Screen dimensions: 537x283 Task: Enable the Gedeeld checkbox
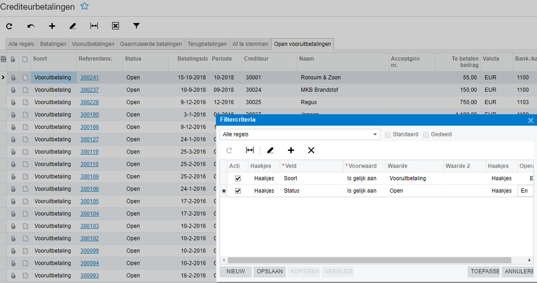[x=426, y=134]
